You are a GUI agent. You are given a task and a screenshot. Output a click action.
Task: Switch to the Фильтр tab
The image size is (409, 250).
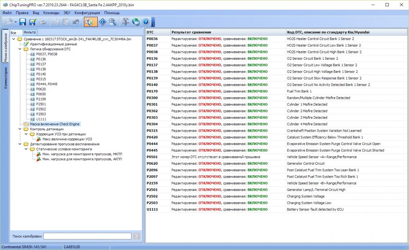click(x=30, y=32)
